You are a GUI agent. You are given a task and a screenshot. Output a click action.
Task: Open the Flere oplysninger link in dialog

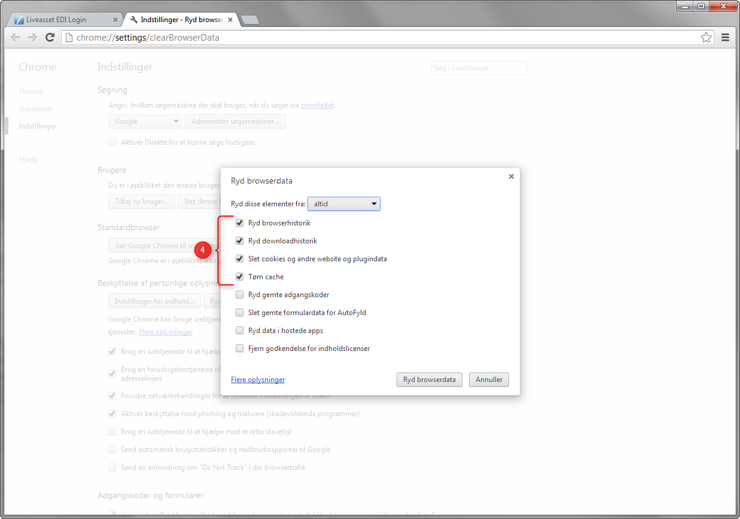tap(257, 380)
